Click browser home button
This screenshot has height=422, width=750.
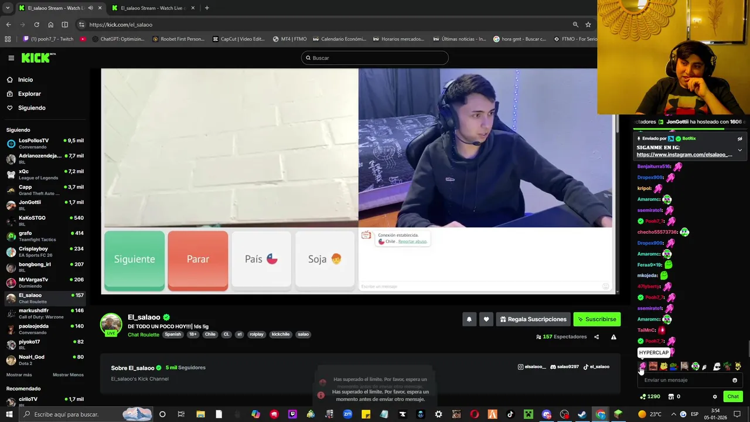[50, 25]
